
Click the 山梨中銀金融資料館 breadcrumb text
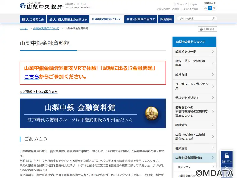point(76,28)
